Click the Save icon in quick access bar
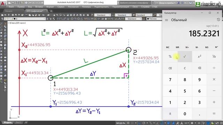This screenshot has width=223, height=125. point(18,2)
